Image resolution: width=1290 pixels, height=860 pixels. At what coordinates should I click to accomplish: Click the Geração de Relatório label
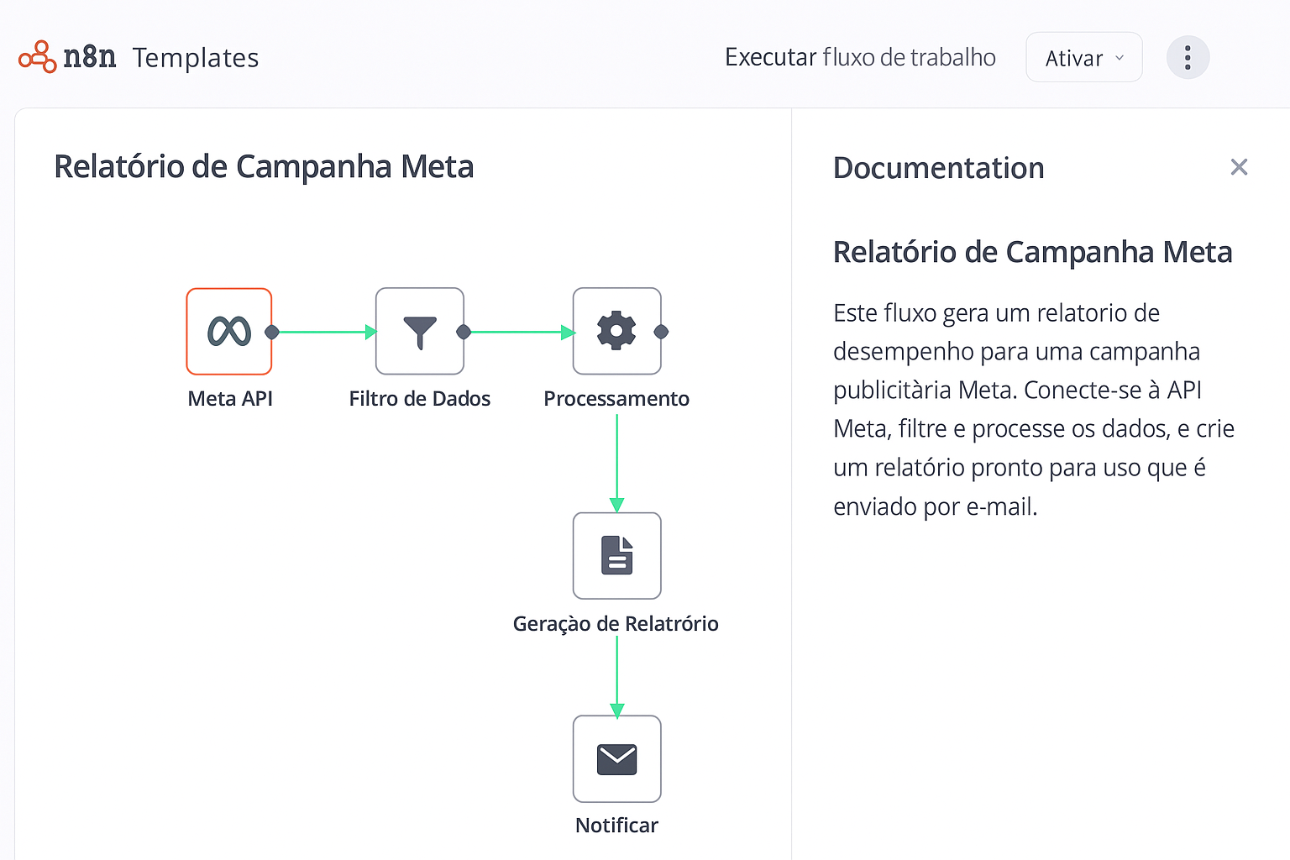click(616, 624)
